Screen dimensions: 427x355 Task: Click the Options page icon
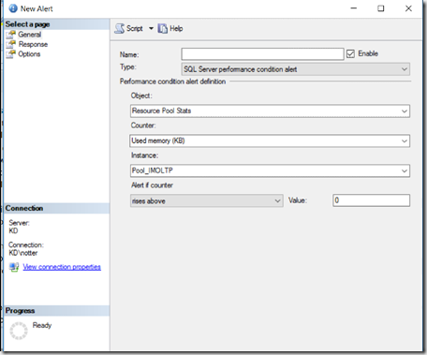pos(10,54)
